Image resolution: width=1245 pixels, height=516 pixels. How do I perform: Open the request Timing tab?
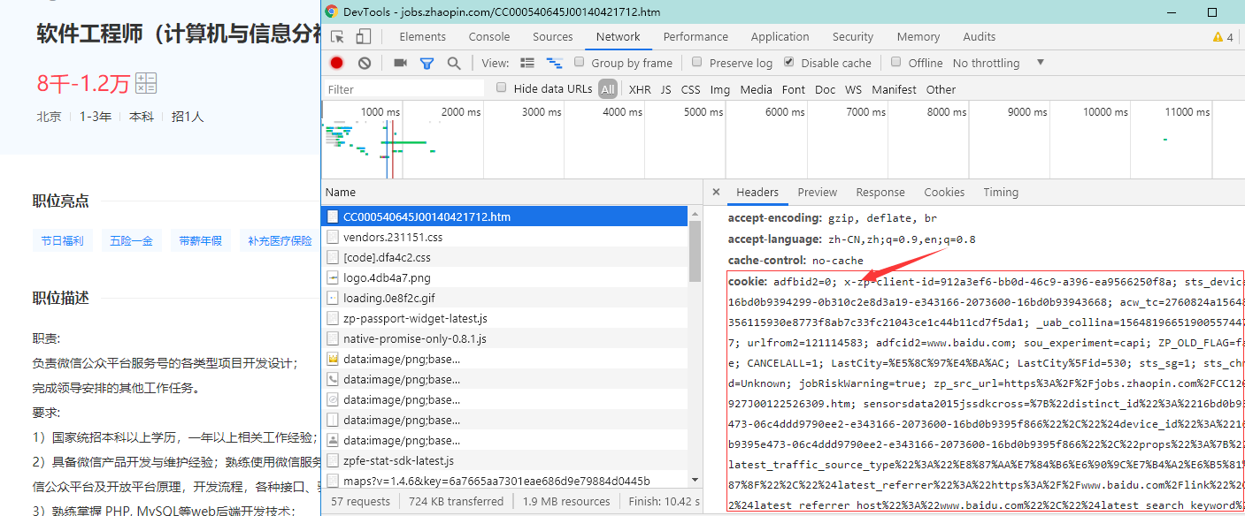pos(1001,192)
